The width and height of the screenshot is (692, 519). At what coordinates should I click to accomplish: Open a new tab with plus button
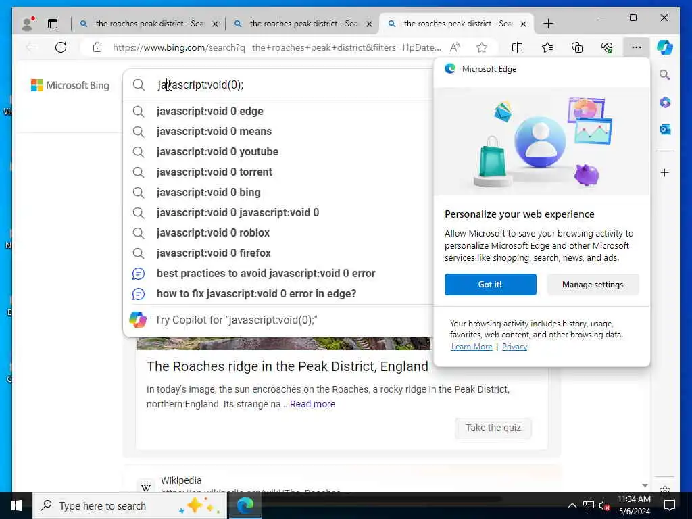(548, 24)
